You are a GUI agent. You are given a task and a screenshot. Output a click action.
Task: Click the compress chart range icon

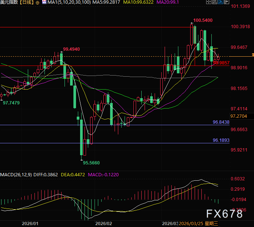(215, 2)
